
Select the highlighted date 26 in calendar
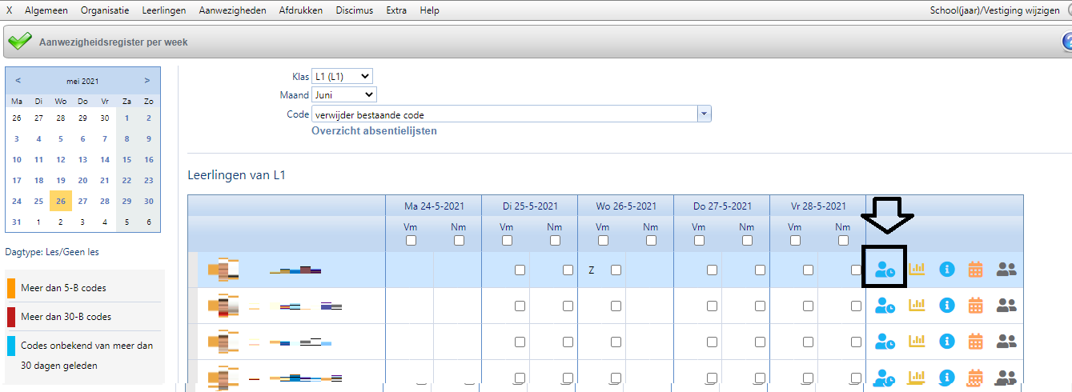tap(61, 201)
